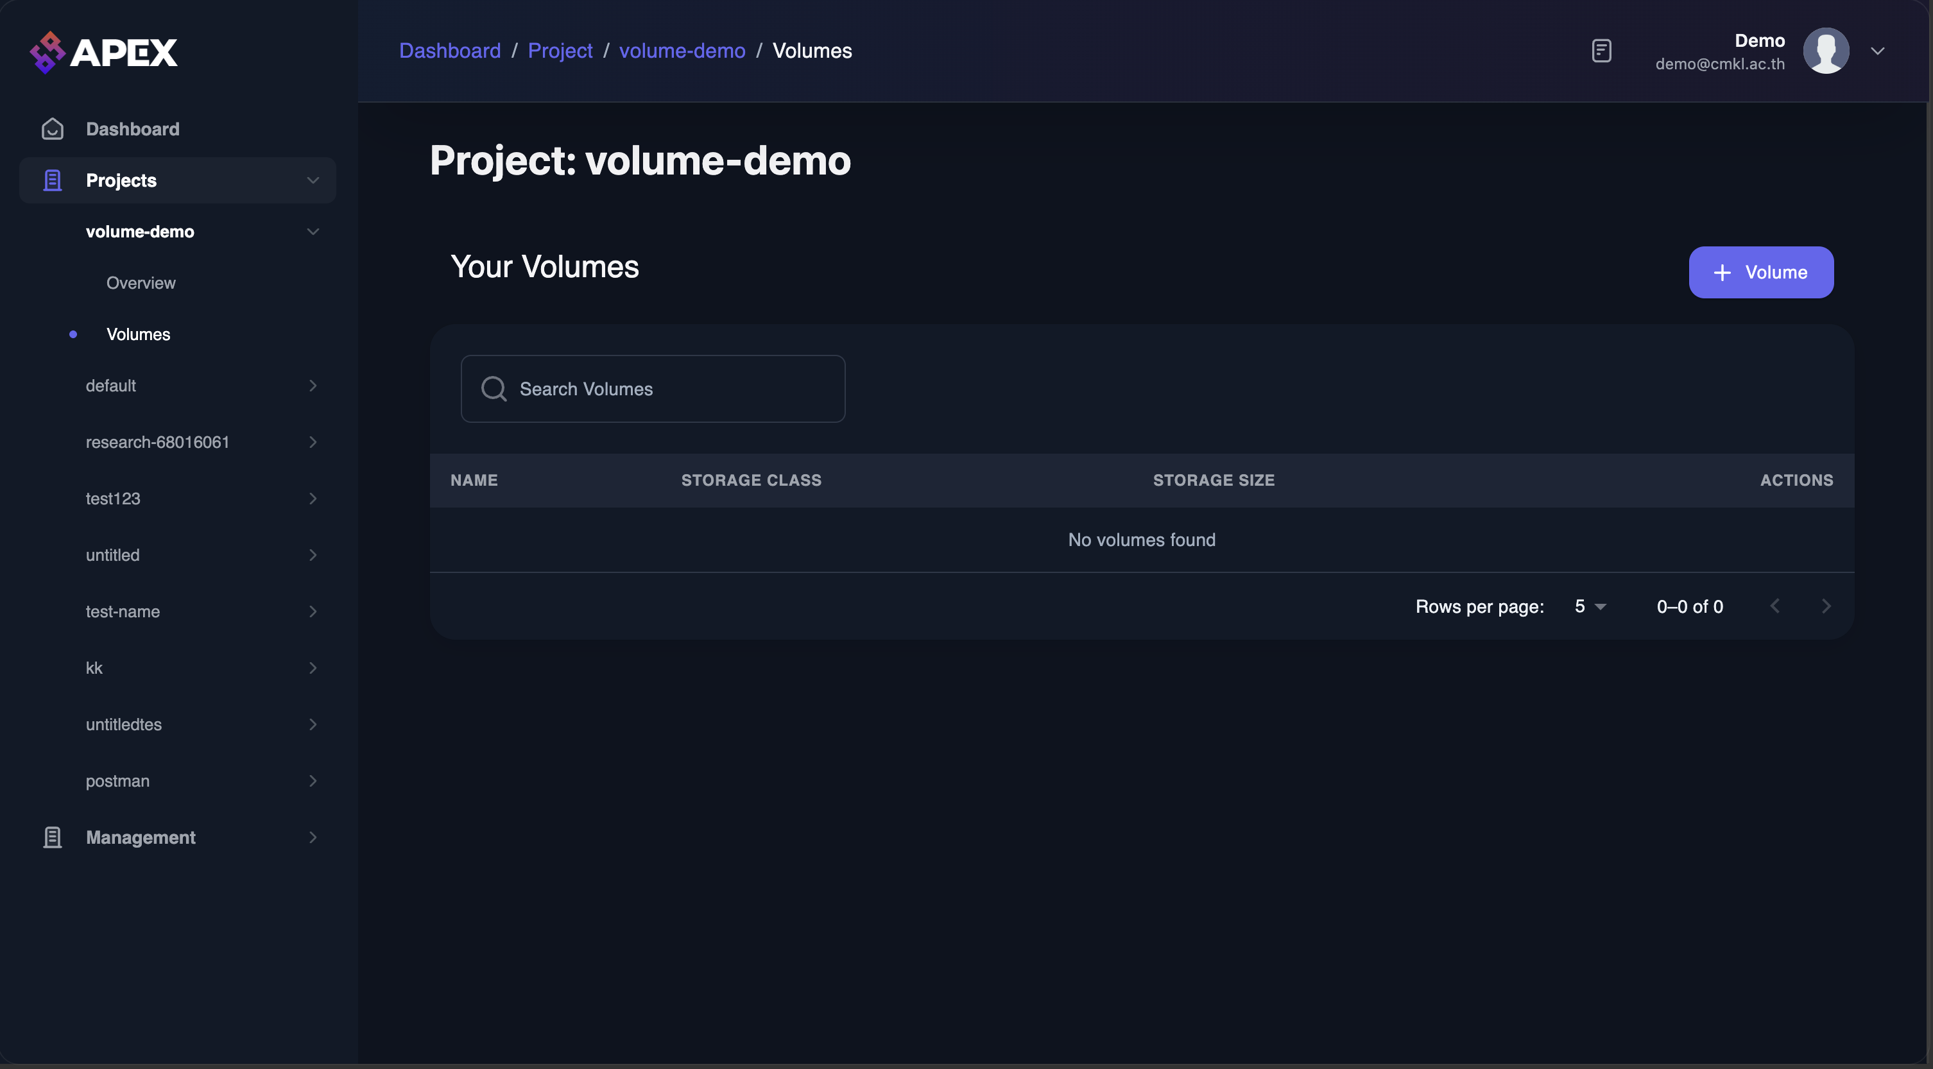Viewport: 1933px width, 1069px height.
Task: Select the postman project label
Action: (x=118, y=781)
